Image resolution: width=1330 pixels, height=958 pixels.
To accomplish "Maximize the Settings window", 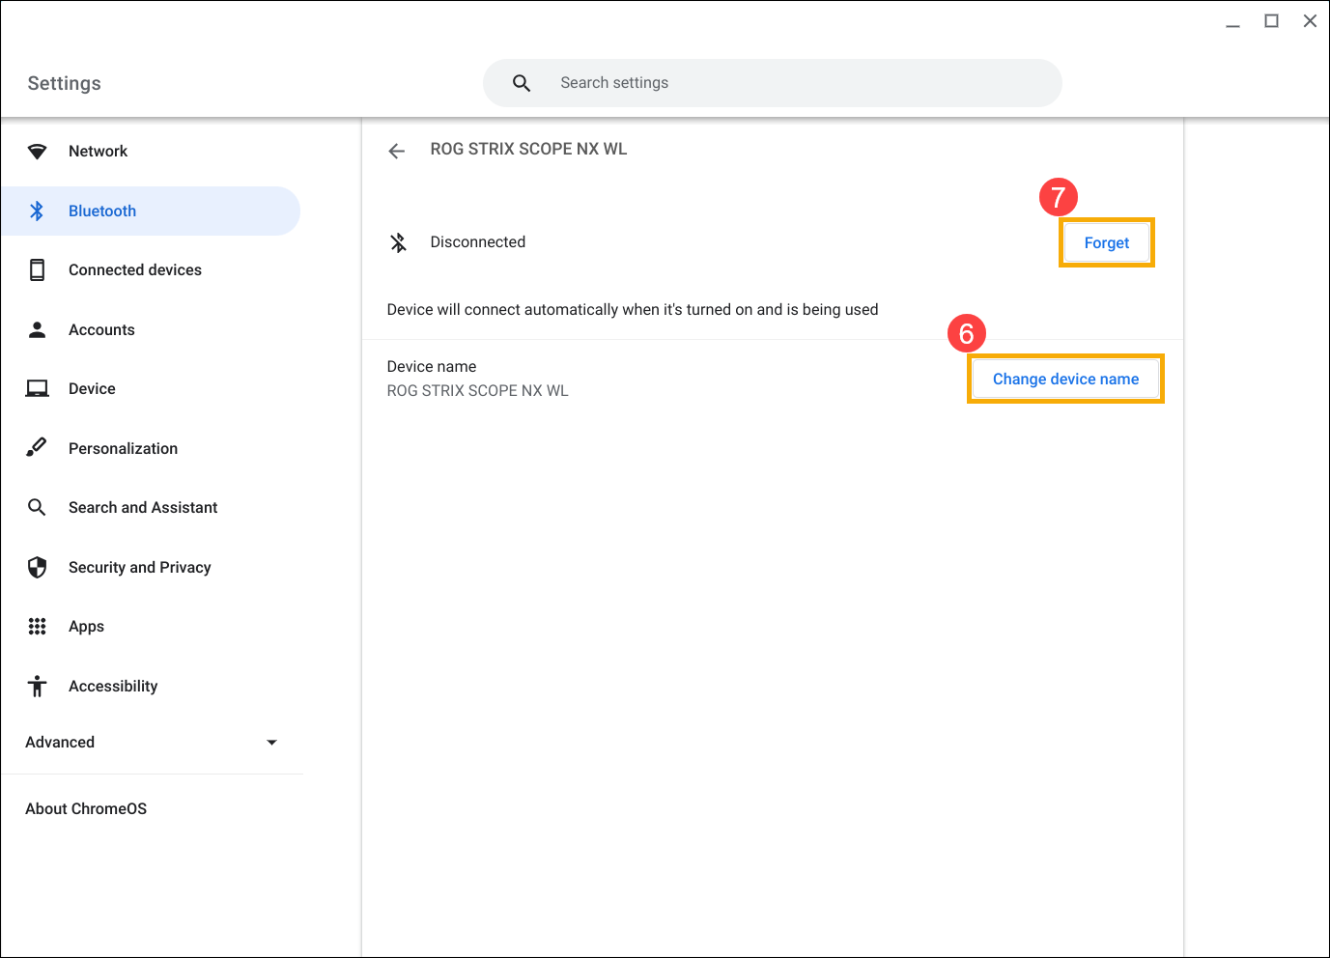I will coord(1271,21).
